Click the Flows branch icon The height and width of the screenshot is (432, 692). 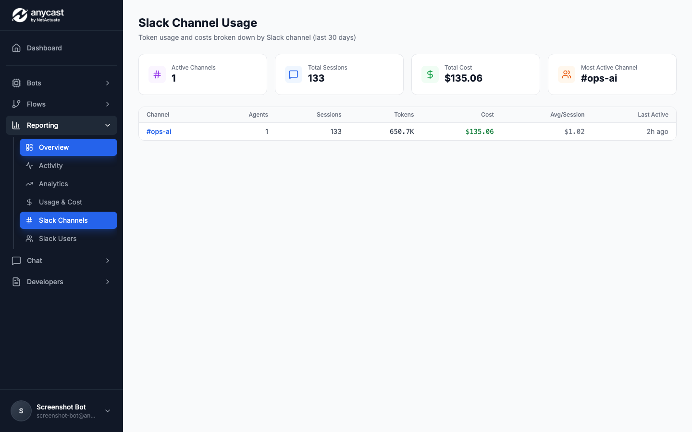coord(16,104)
